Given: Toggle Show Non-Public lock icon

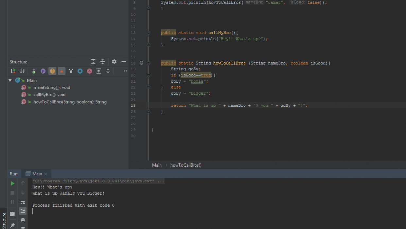Looking at the screenshot, I should [61, 71].
